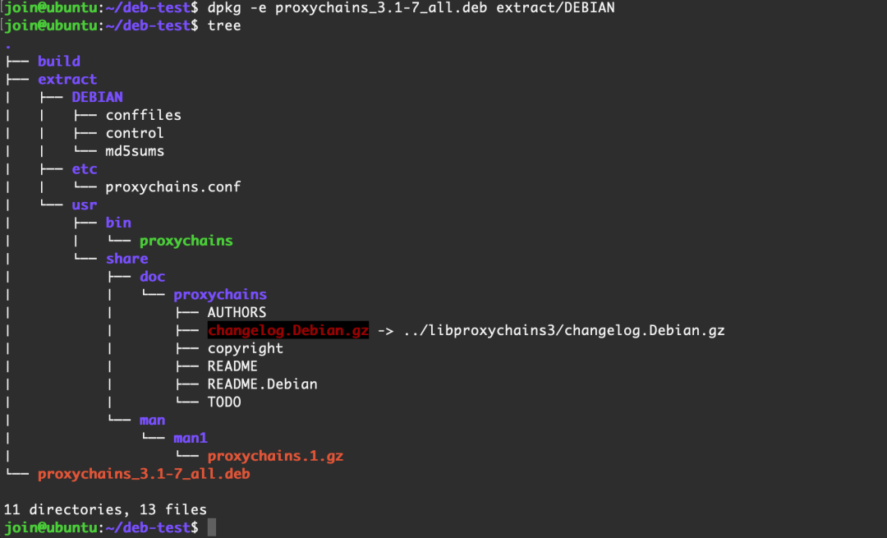This screenshot has width=887, height=538.
Task: Click the '11 directories, 13 files' summary line
Action: pyautogui.click(x=105, y=509)
